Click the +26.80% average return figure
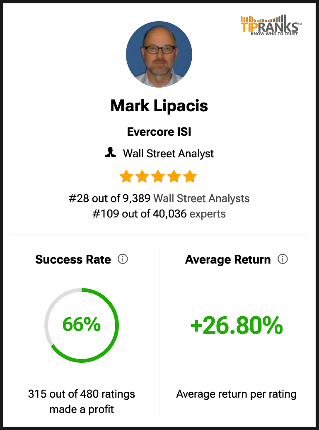Image resolution: width=319 pixels, height=430 pixels. (237, 325)
